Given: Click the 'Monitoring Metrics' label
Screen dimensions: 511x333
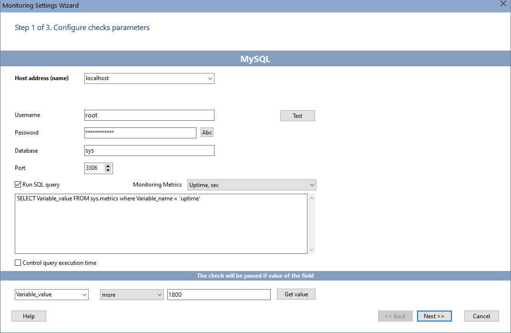Looking at the screenshot, I should coord(157,185).
